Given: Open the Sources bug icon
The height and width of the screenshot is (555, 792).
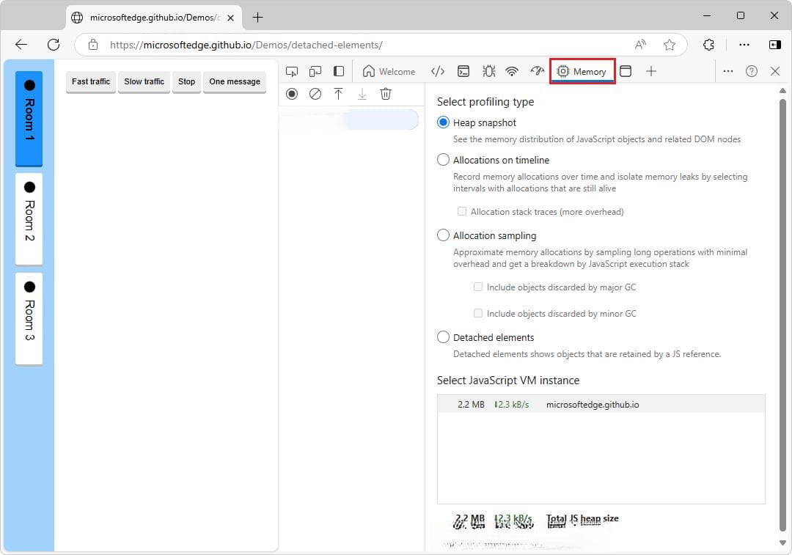Looking at the screenshot, I should tap(488, 71).
